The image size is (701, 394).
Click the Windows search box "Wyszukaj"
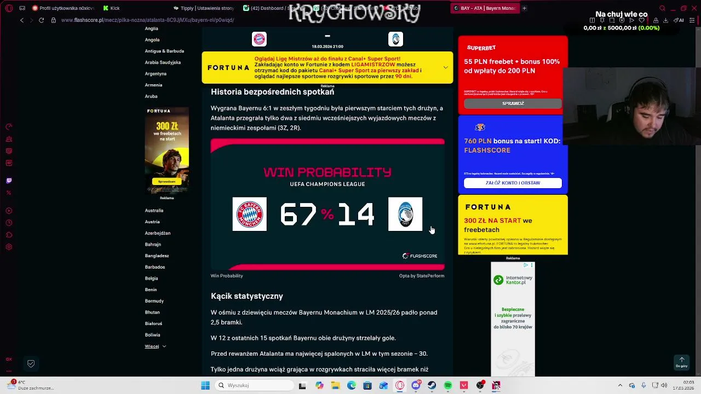click(254, 385)
